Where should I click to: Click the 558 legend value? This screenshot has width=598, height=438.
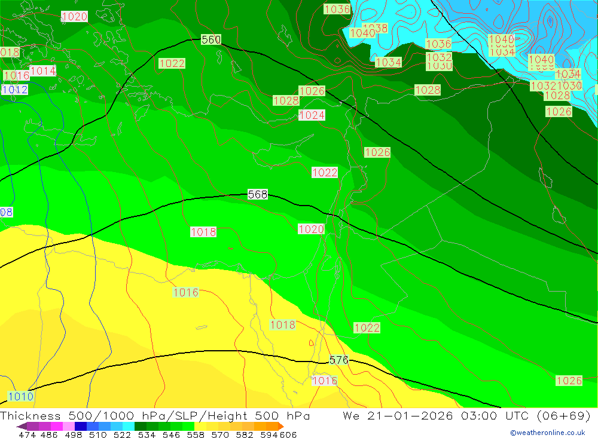click(196, 434)
